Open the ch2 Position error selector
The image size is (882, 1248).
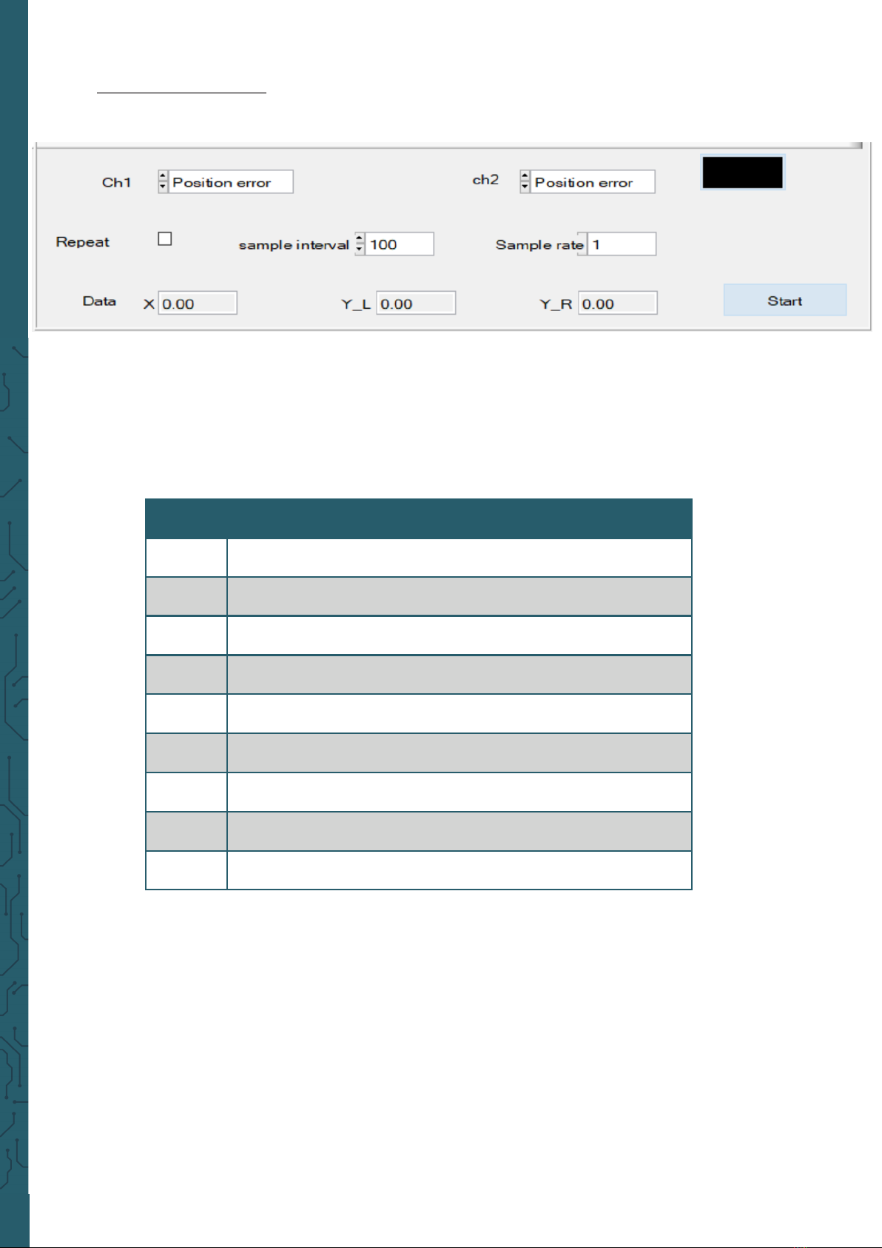(593, 182)
